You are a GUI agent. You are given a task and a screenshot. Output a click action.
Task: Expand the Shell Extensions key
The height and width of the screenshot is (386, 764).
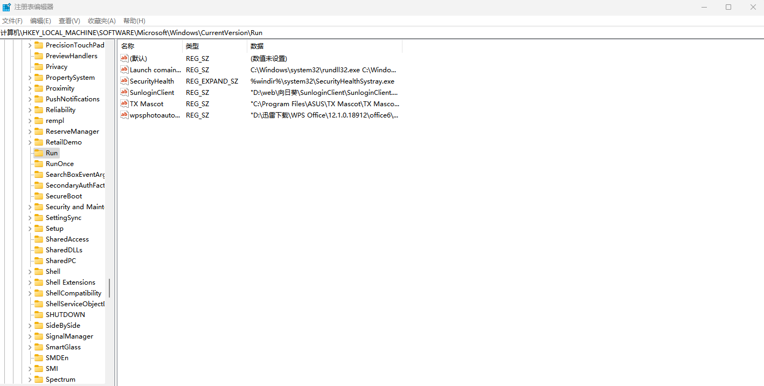coord(30,282)
